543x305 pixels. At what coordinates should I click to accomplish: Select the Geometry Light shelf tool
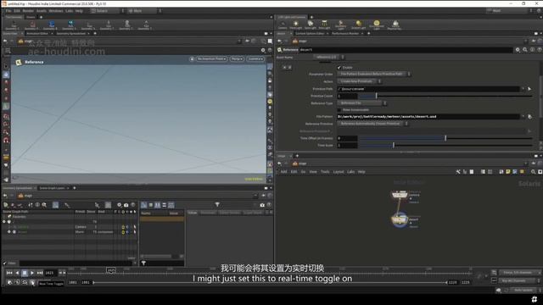340,25
